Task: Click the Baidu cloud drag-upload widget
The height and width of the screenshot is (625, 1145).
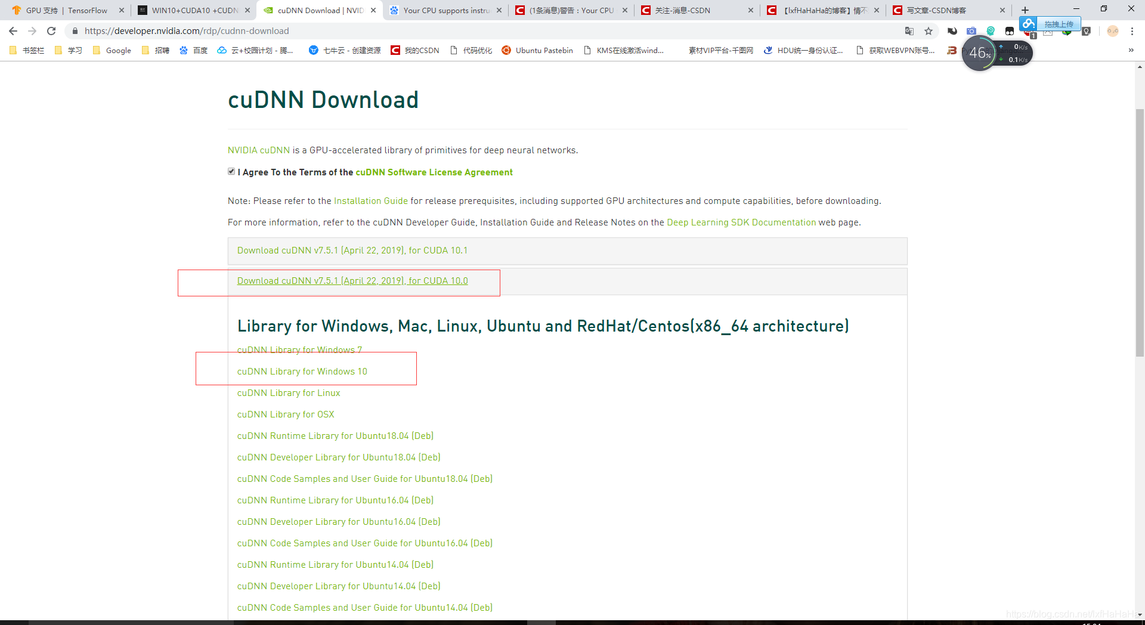Action: click(x=1050, y=24)
